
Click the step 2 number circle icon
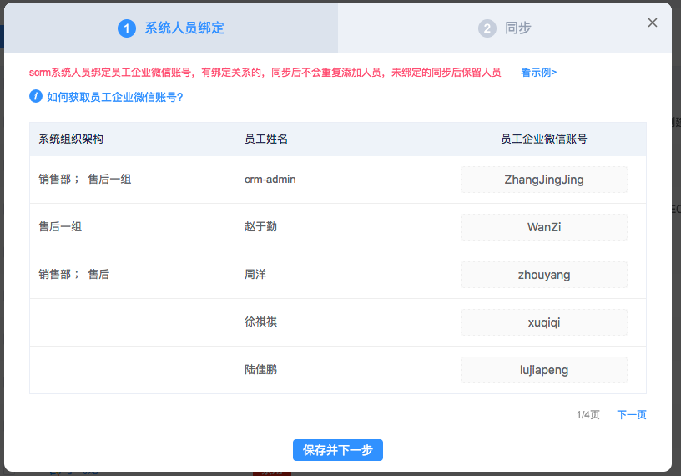point(487,28)
